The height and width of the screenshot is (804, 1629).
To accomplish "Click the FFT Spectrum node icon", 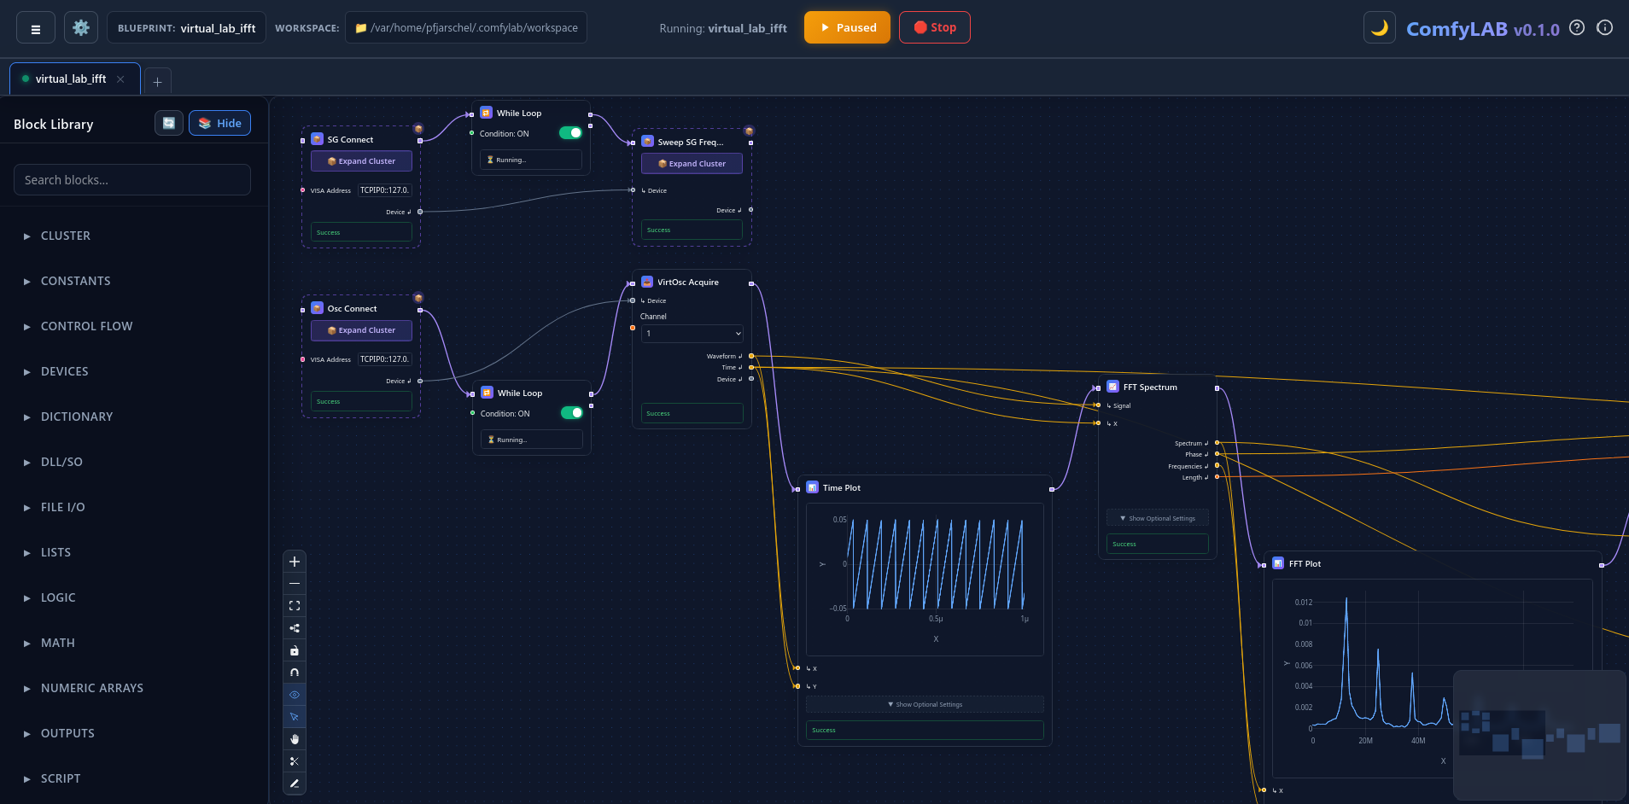I will (1112, 387).
